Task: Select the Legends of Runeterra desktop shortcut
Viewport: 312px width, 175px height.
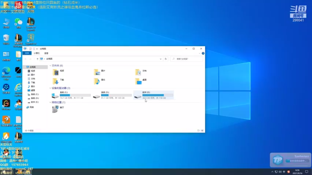Action: point(31,40)
